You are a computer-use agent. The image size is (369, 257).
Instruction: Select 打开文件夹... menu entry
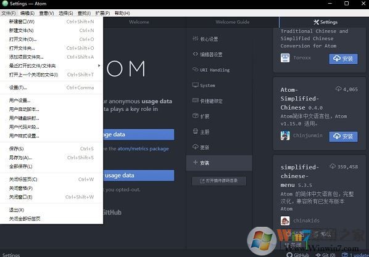[x=51, y=48]
